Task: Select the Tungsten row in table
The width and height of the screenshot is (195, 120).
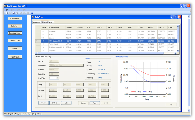Action: click(109, 51)
